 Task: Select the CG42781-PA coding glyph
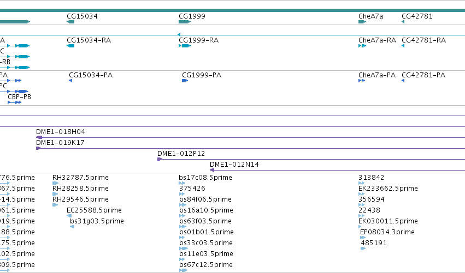[x=403, y=81]
